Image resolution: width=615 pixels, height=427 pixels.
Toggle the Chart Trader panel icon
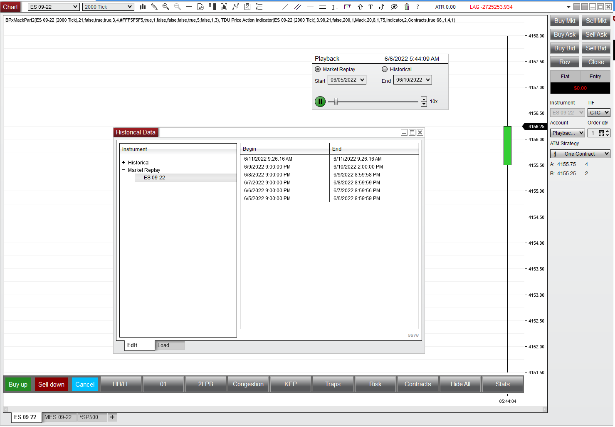click(x=212, y=7)
